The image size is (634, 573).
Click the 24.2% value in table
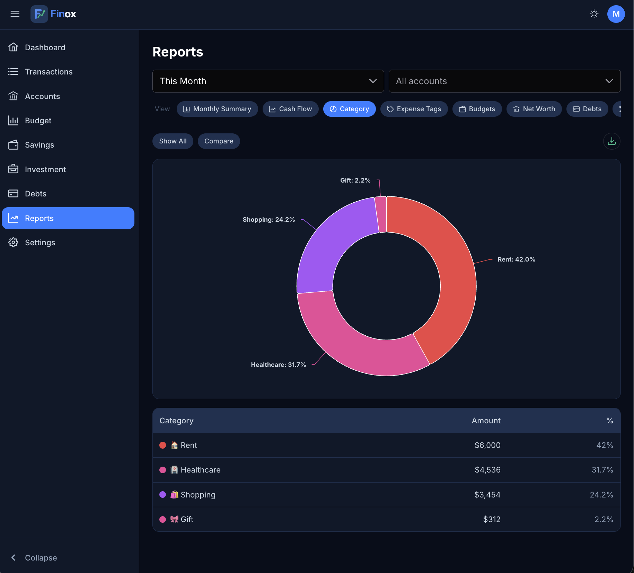(x=601, y=495)
